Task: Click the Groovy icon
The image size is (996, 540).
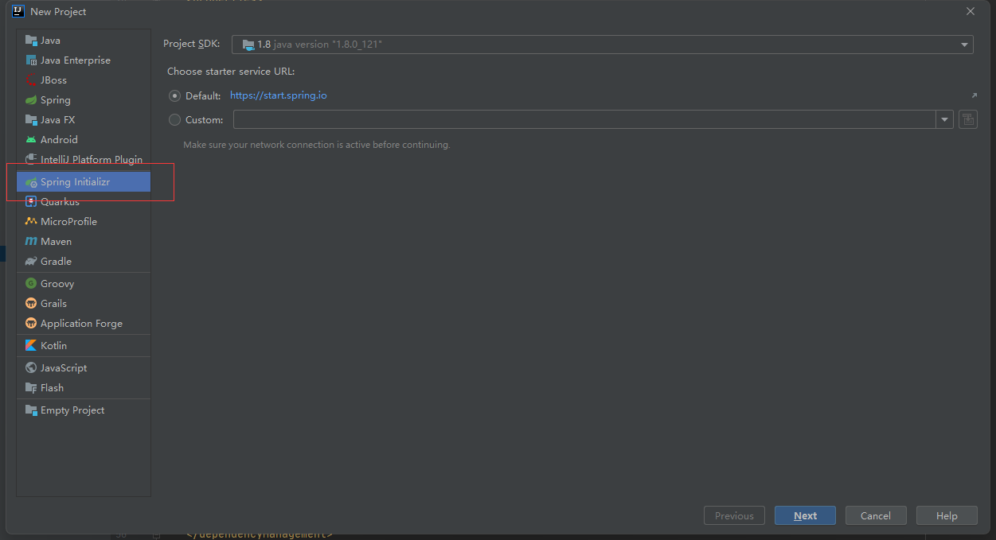Action: 31,283
